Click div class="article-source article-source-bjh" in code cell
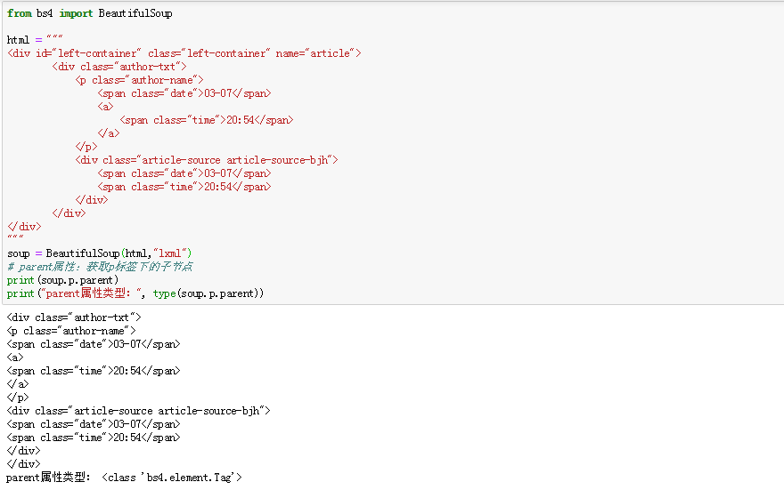Viewport: 784px width, 490px height. coord(207,160)
